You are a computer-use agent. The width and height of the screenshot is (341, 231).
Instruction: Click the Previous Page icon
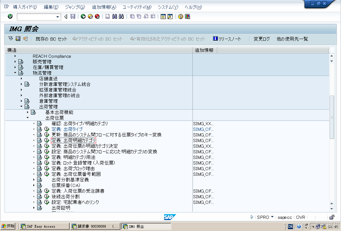click(x=139, y=17)
